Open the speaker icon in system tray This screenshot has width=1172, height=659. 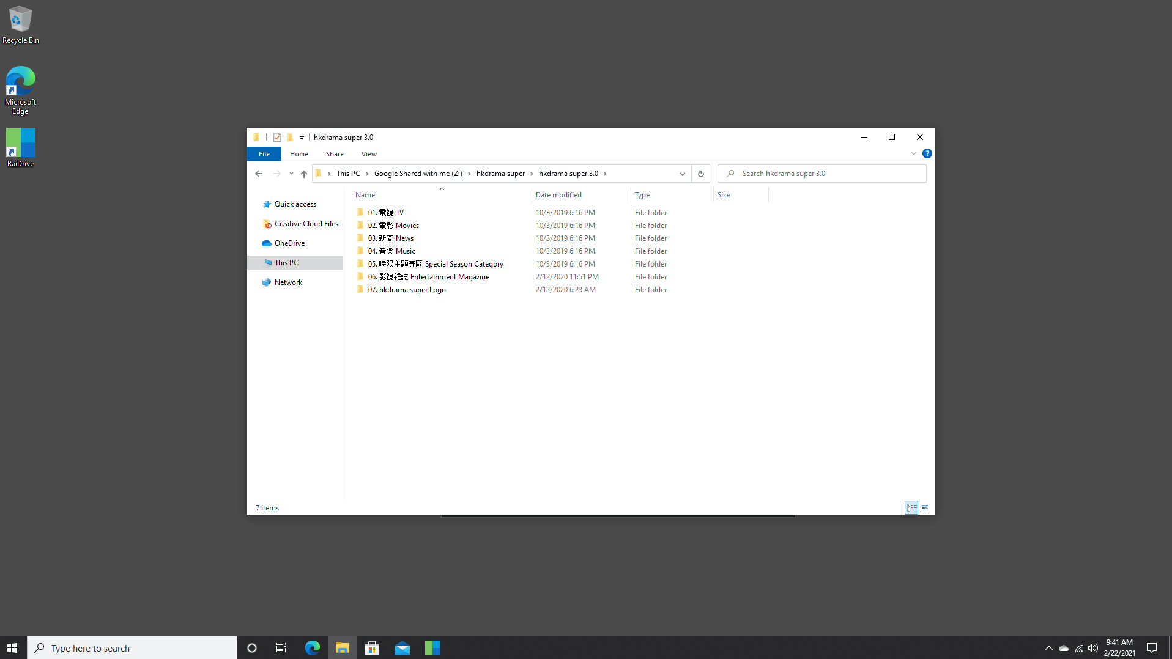click(x=1094, y=648)
